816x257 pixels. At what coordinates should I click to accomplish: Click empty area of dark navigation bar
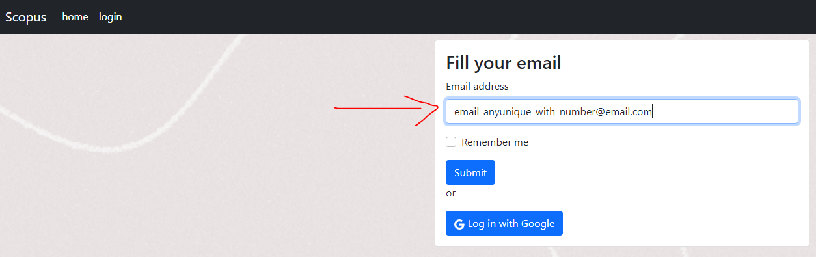pos(456,17)
